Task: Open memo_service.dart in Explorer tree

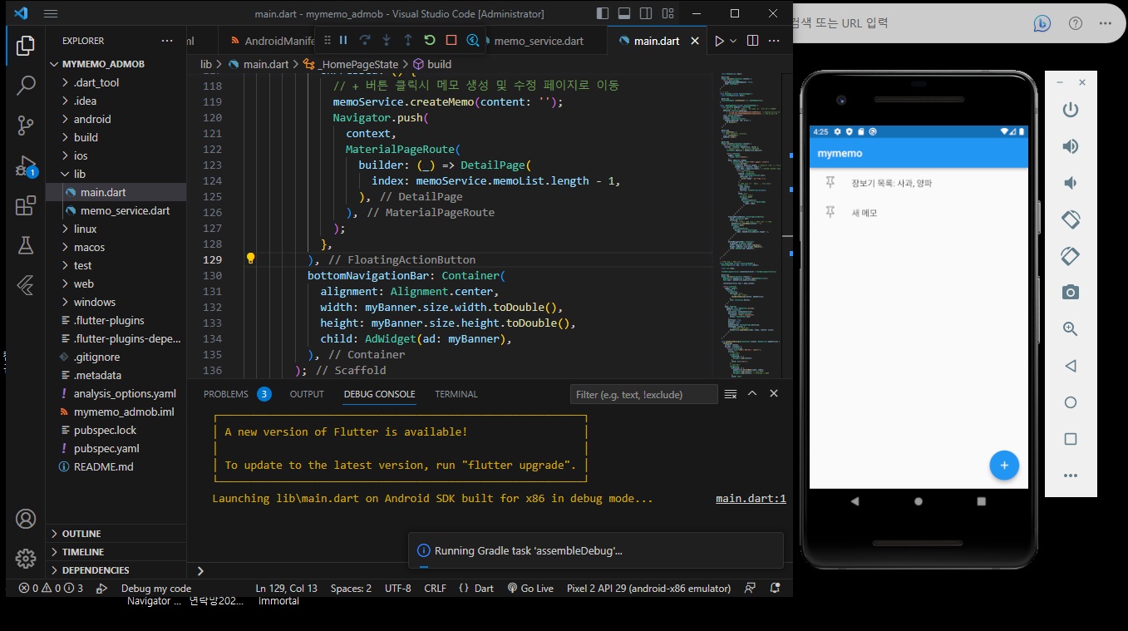Action: pyautogui.click(x=125, y=210)
